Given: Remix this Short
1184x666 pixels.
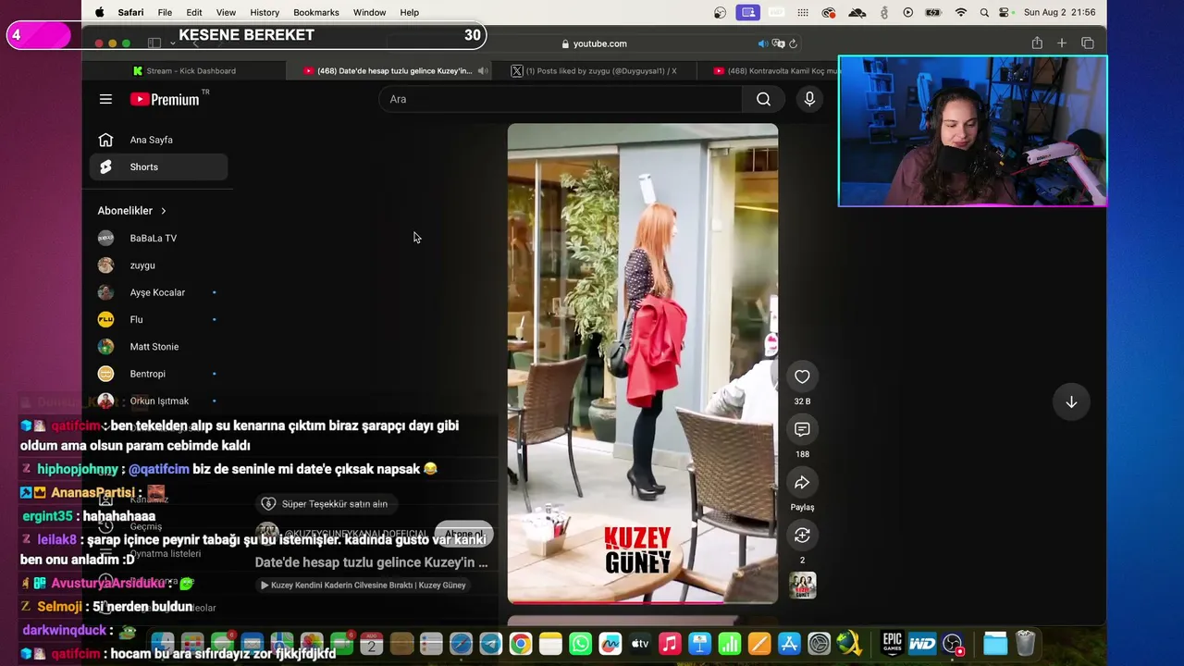Looking at the screenshot, I should click(802, 535).
